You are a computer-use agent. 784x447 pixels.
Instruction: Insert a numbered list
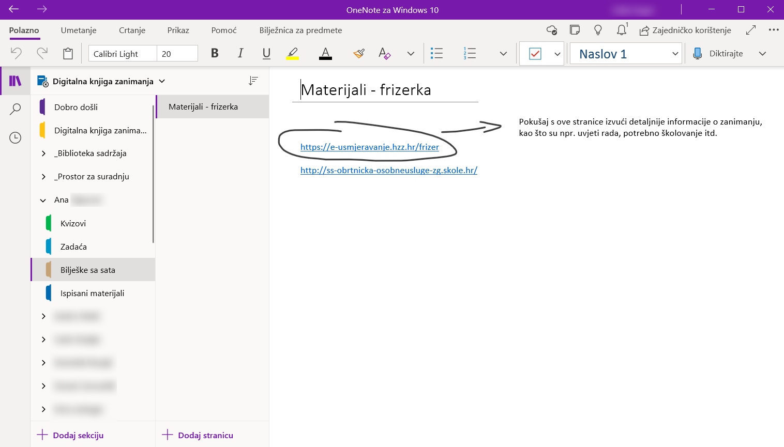coord(470,53)
